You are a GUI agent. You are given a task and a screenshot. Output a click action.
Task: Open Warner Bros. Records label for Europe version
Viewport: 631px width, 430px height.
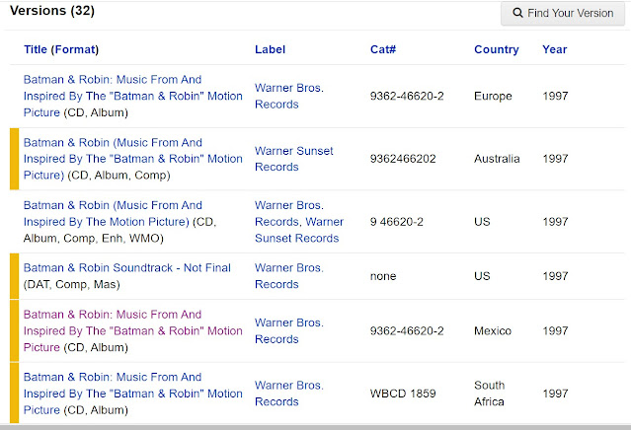[x=289, y=96]
